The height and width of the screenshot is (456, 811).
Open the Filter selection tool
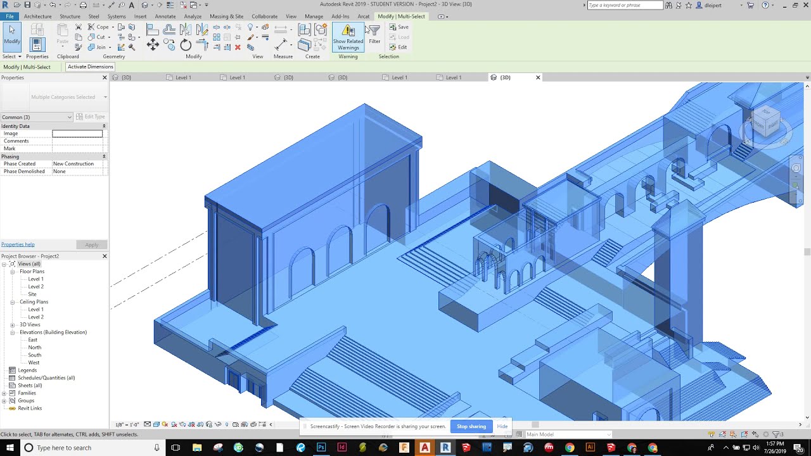[x=374, y=34]
